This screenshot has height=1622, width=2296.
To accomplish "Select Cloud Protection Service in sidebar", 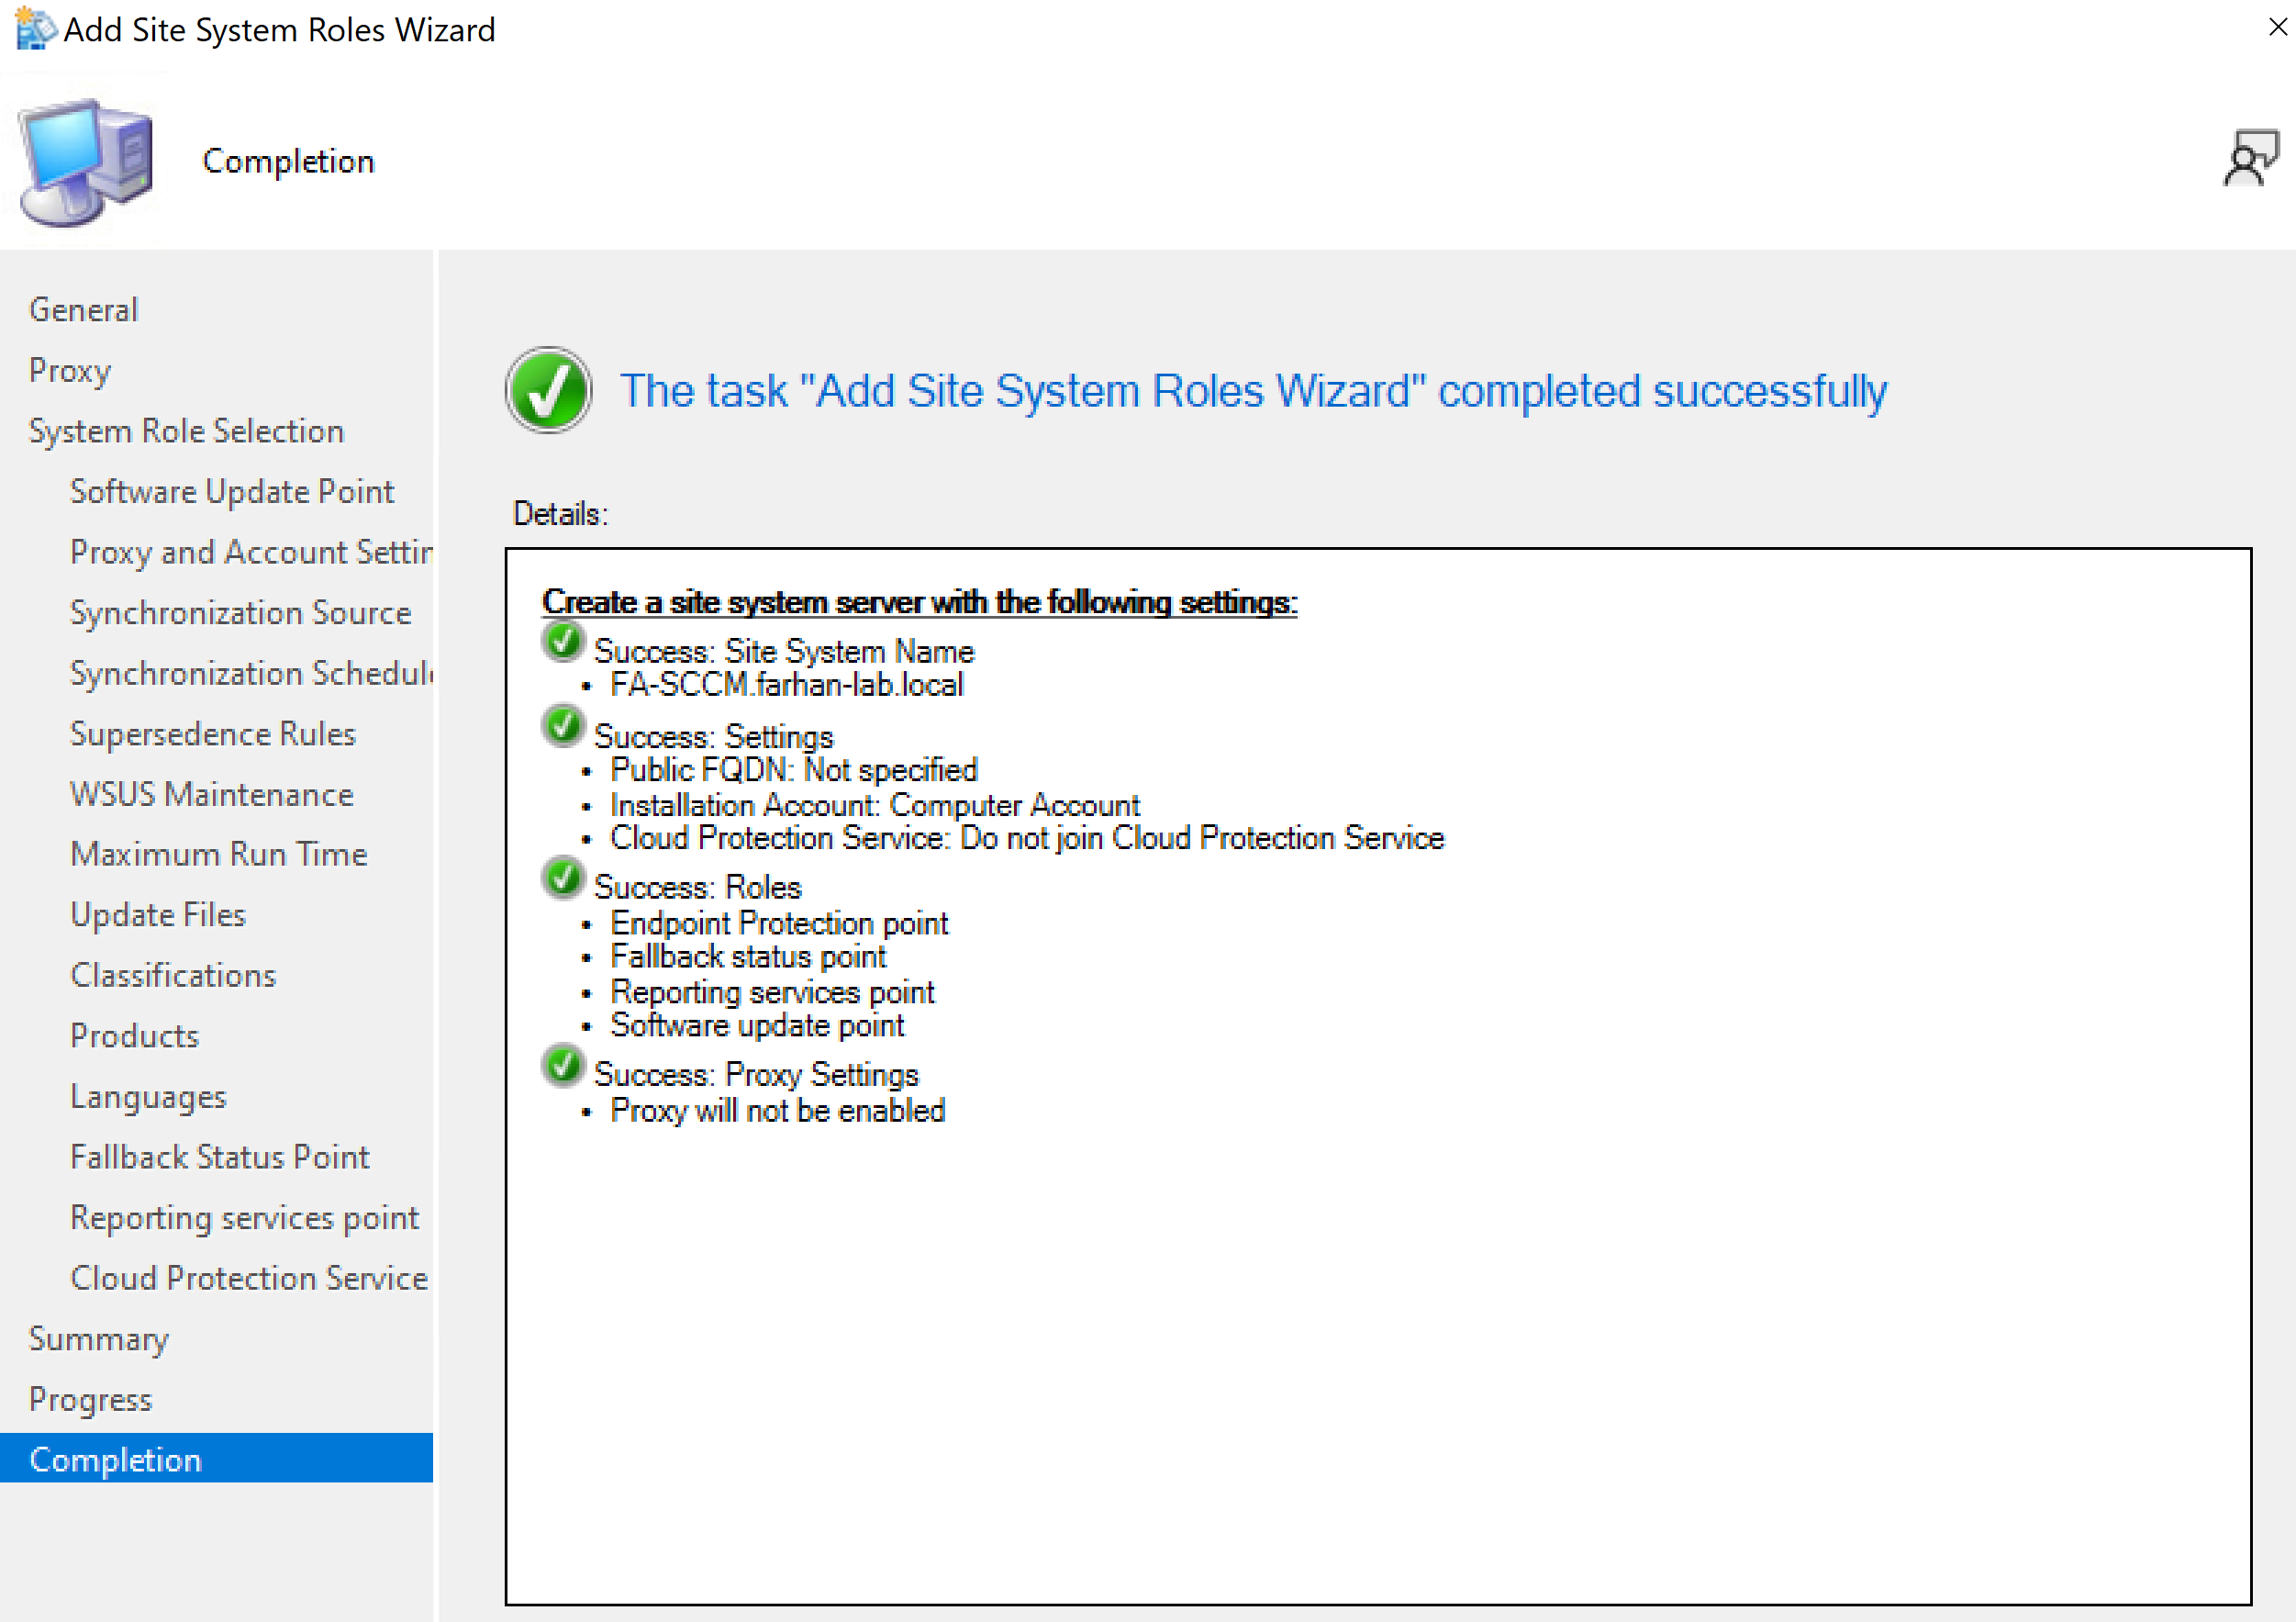I will click(x=249, y=1278).
